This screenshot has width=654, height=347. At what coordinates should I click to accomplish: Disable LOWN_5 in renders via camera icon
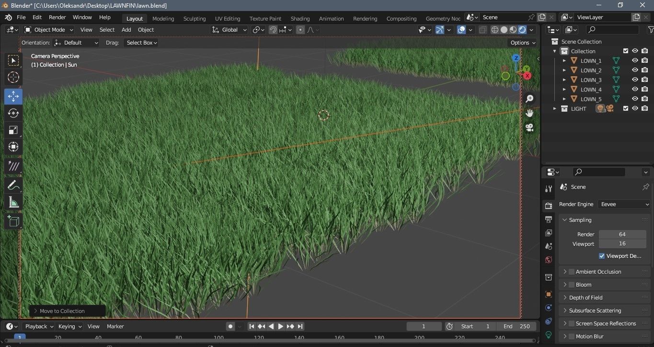(x=644, y=99)
